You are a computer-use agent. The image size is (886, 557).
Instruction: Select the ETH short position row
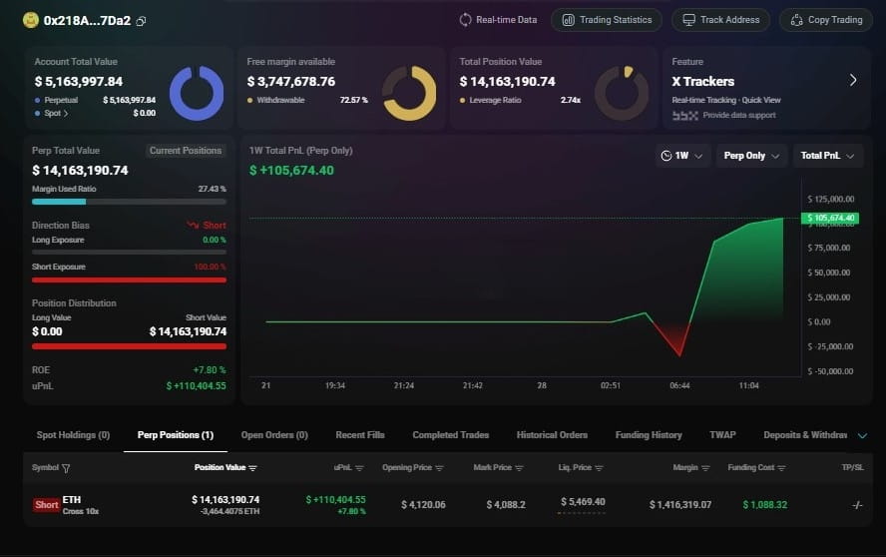coord(448,504)
